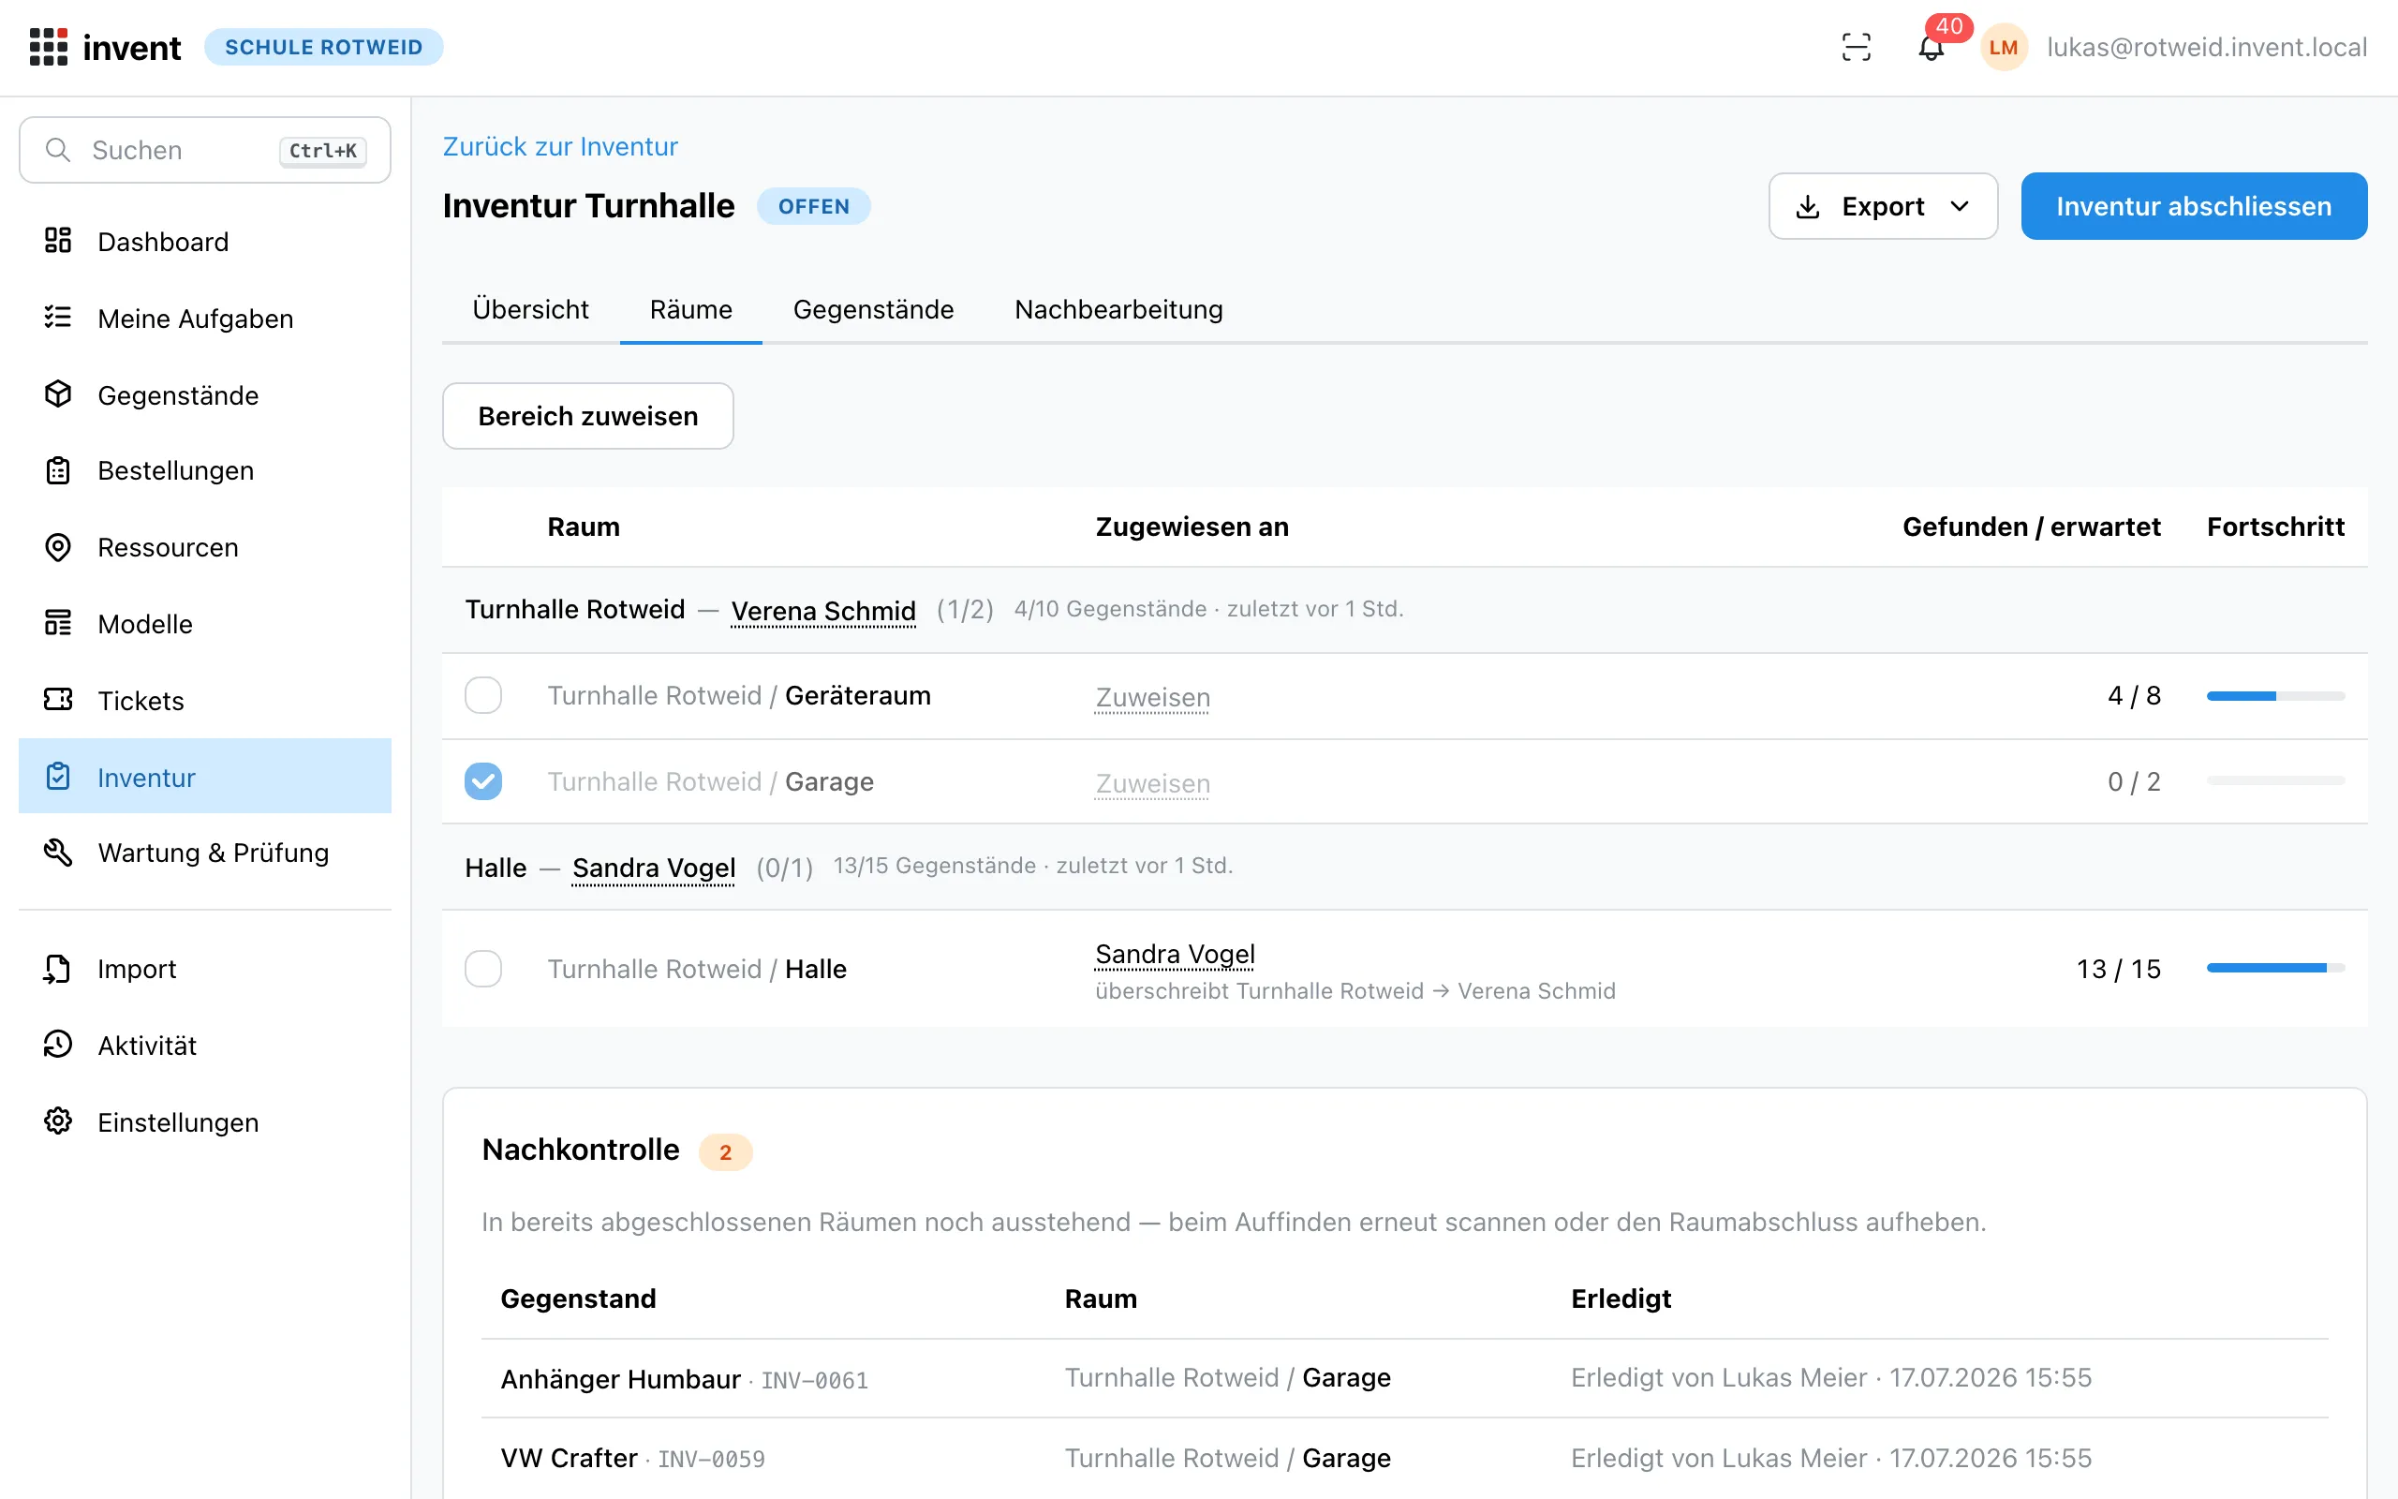Click the Raum column header in rooms table
This screenshot has height=1499, width=2398.
click(x=584, y=527)
